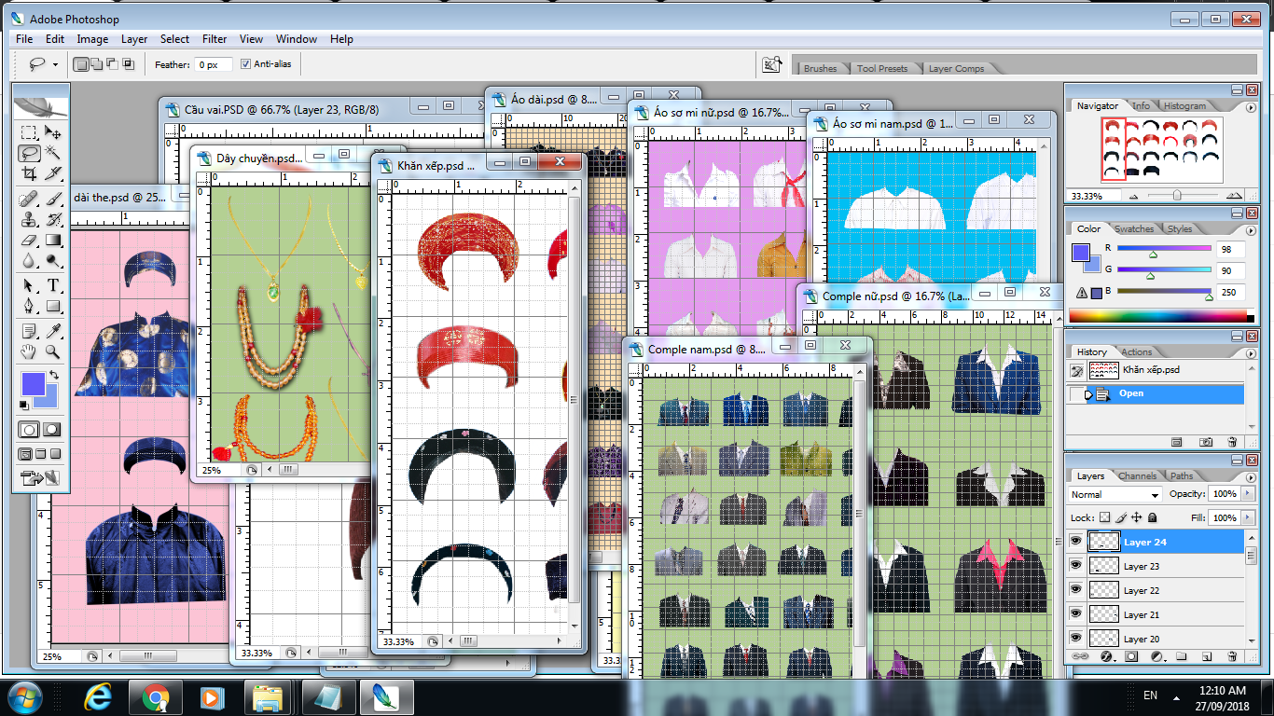Reset to default foreground and background colors
The image size is (1274, 716).
pos(24,406)
